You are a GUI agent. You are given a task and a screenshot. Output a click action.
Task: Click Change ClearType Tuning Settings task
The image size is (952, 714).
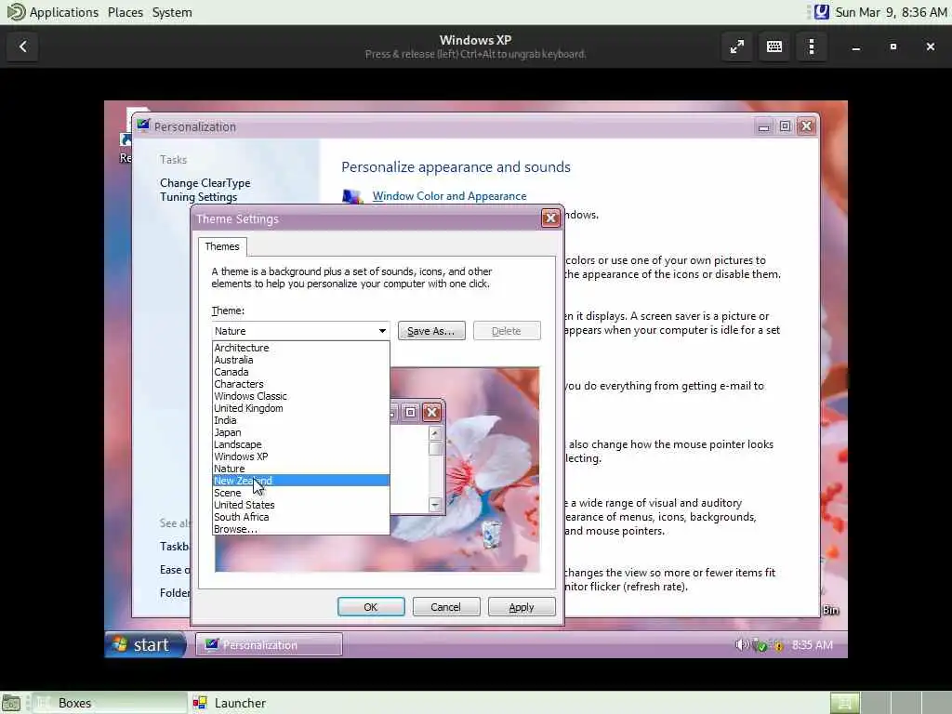tap(205, 190)
